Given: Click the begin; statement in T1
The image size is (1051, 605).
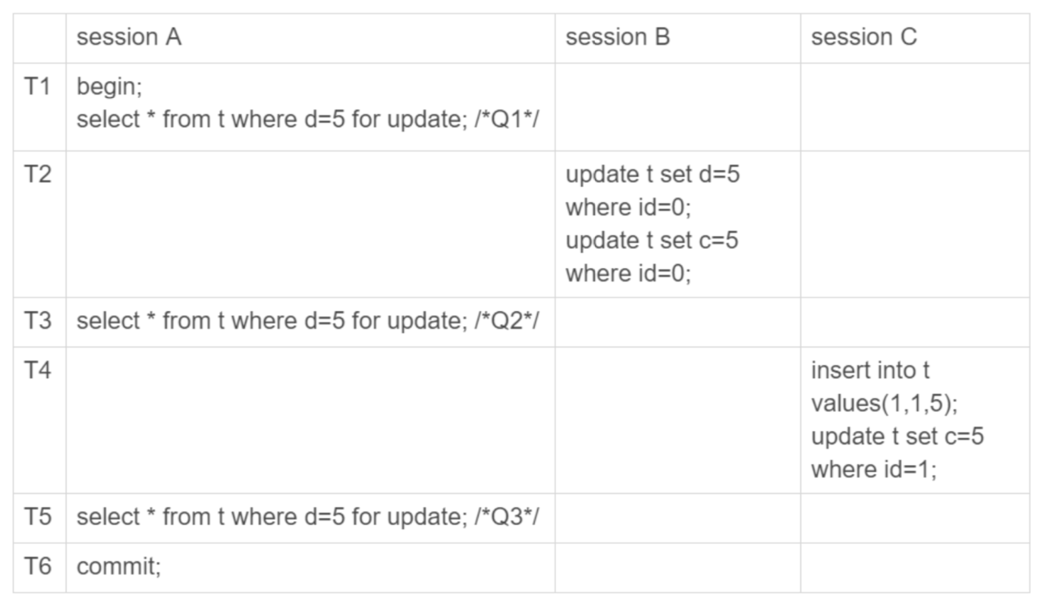Looking at the screenshot, I should tap(110, 87).
